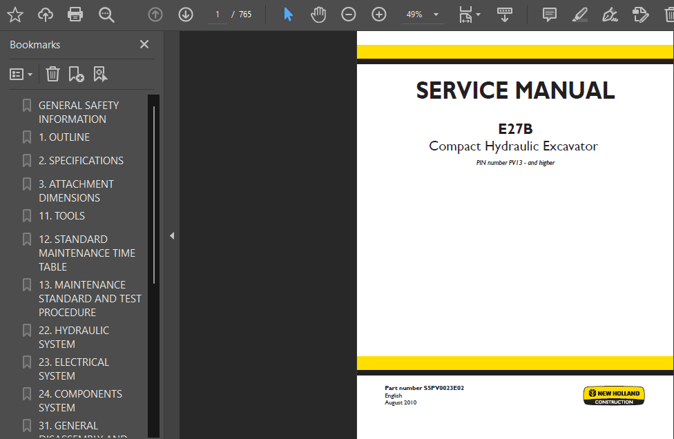This screenshot has width=674, height=439.
Task: Click the stamp and edit tool icon
Action: point(640,14)
